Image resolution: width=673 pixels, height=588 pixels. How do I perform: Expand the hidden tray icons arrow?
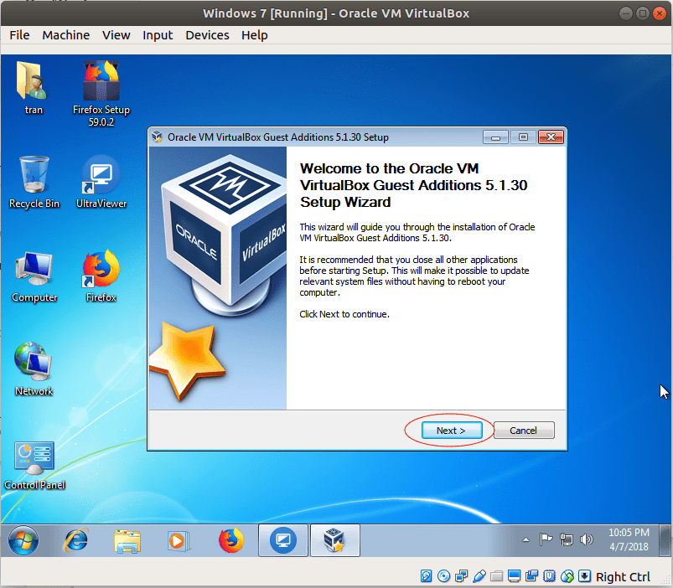click(525, 539)
